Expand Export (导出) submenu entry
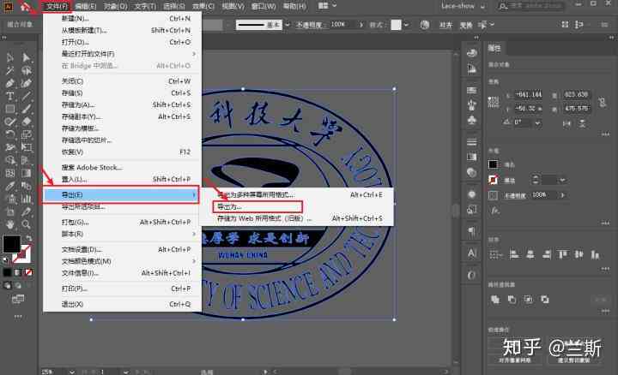Screen dimensions: 618x375 pyautogui.click(x=121, y=195)
